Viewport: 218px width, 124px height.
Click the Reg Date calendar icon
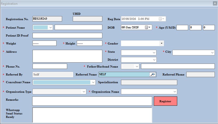[162, 19]
